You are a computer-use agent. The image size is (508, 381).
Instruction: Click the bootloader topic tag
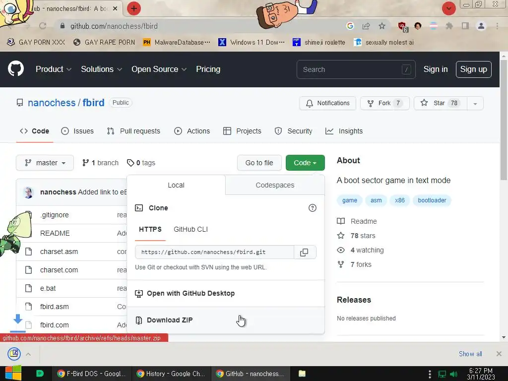point(432,200)
